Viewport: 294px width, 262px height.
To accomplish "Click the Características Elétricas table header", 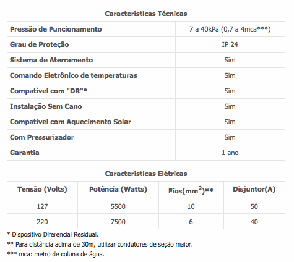I will coord(146,174).
